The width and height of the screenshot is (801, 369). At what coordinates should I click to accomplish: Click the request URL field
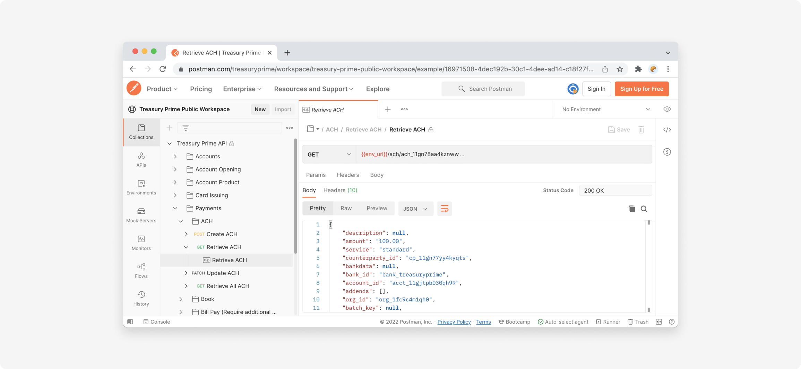(503, 154)
